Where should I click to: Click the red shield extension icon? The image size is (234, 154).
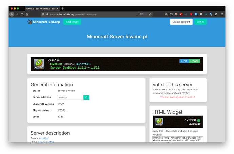click(191, 14)
